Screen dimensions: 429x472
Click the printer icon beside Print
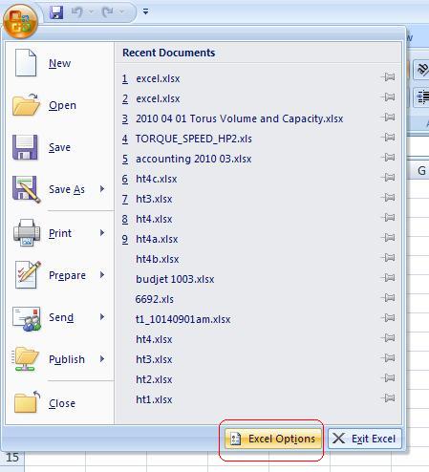[x=27, y=232]
